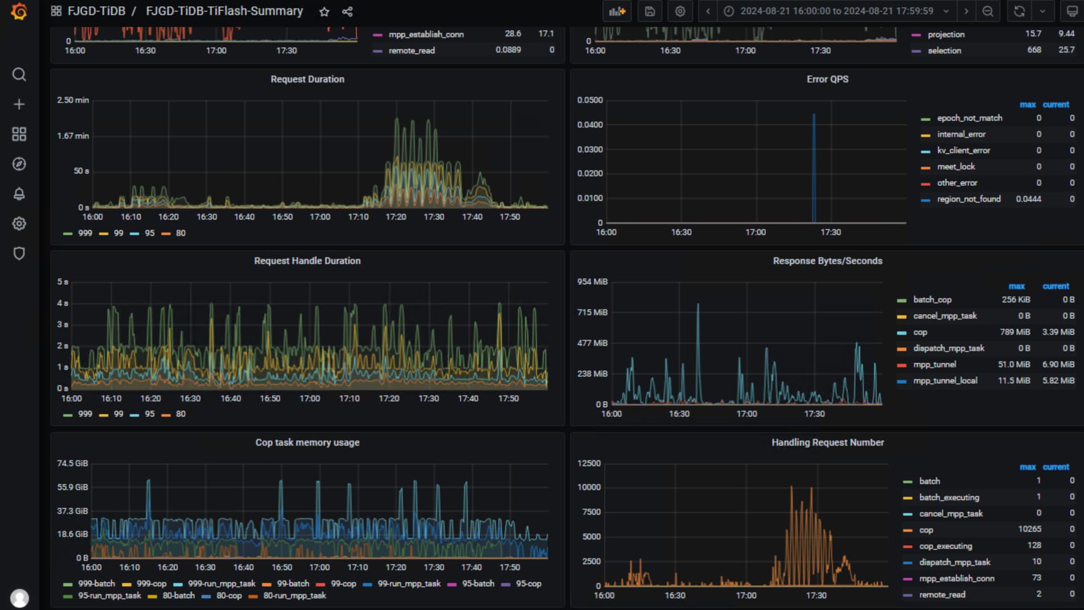1084x610 pixels.
Task: Star this dashboard as favorite
Action: (324, 11)
